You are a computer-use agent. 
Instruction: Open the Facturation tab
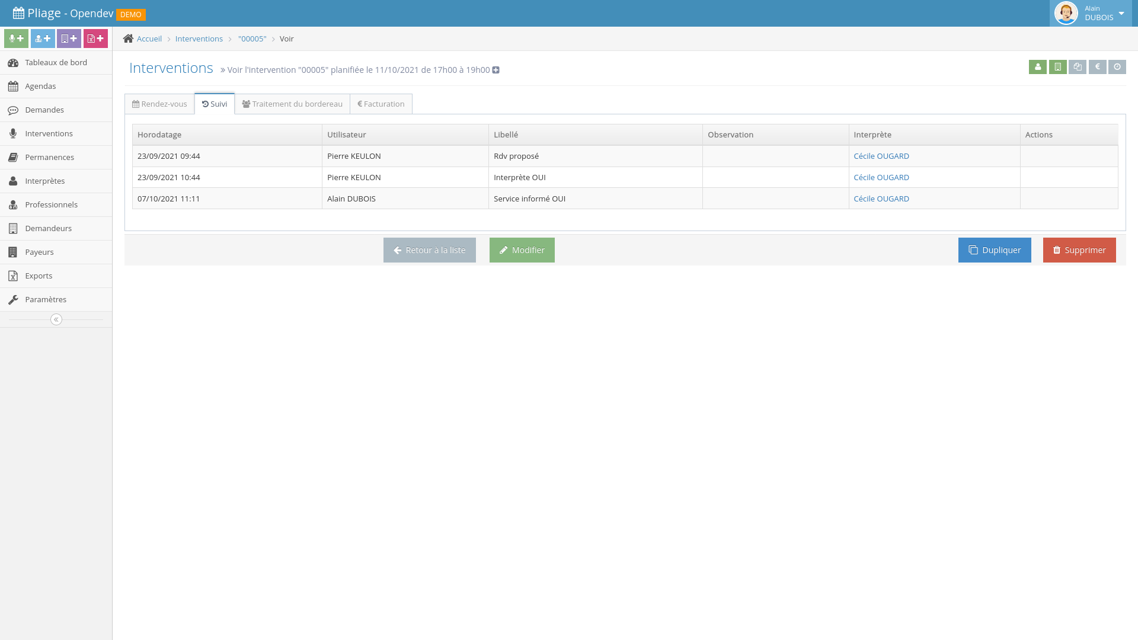click(381, 104)
